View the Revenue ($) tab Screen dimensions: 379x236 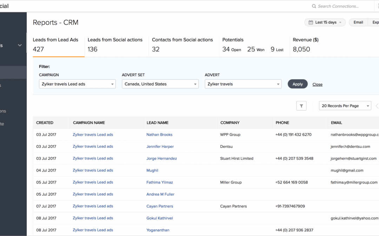click(x=305, y=44)
